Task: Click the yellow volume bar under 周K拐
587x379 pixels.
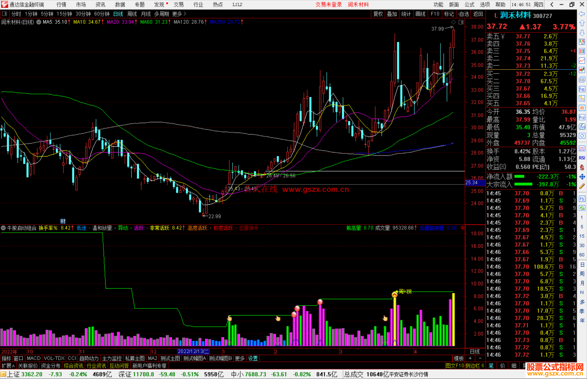Action: click(x=395, y=321)
